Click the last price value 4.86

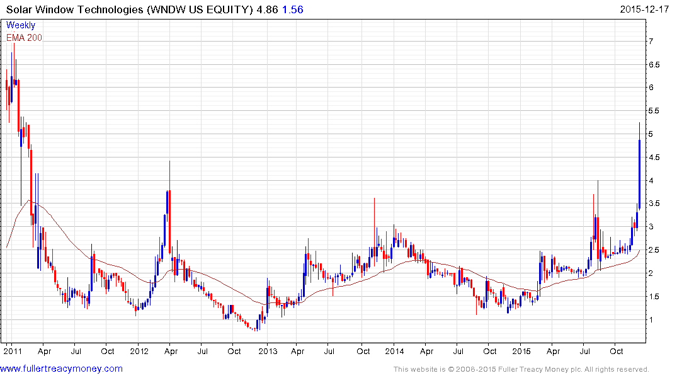267,9
